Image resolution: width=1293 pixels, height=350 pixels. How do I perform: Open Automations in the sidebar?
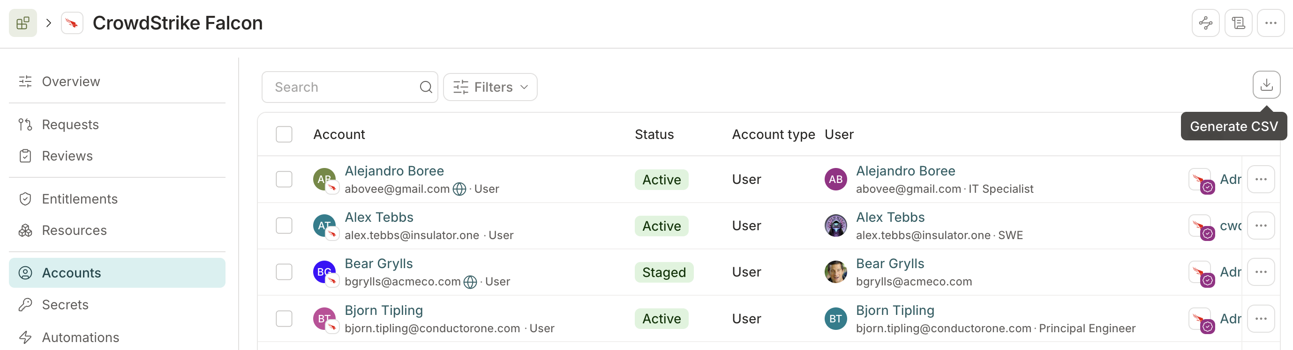click(x=117, y=337)
